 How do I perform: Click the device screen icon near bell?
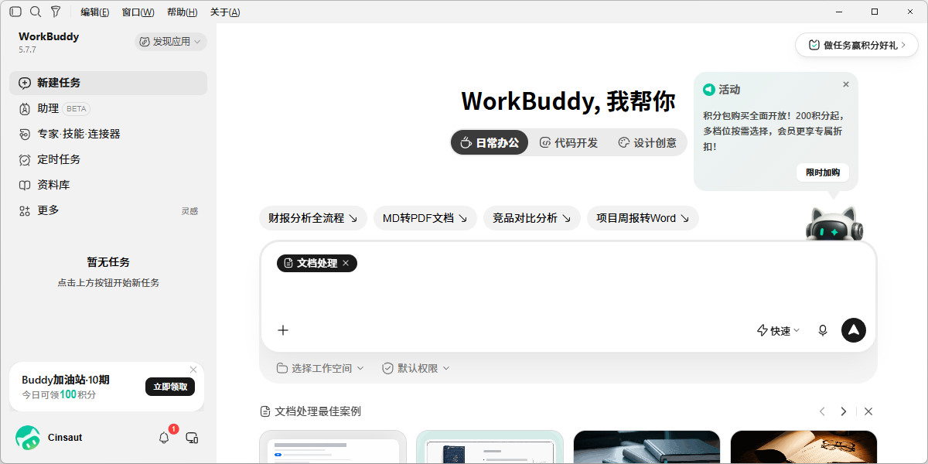[193, 438]
